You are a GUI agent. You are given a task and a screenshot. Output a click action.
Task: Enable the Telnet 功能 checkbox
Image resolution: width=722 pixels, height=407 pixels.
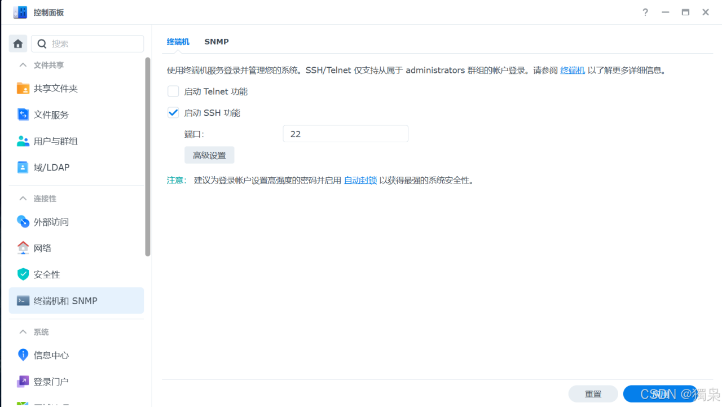click(173, 91)
